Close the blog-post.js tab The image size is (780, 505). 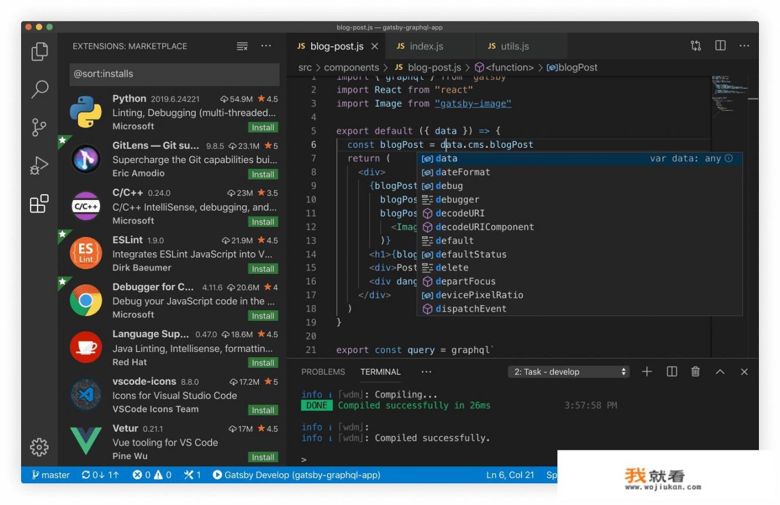(x=374, y=46)
